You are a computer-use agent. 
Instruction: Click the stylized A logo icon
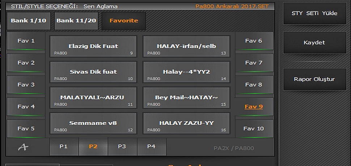[23, 147]
